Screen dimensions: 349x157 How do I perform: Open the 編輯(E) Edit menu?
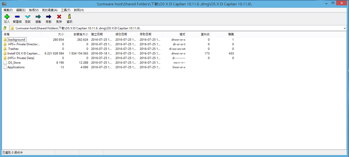21,10
